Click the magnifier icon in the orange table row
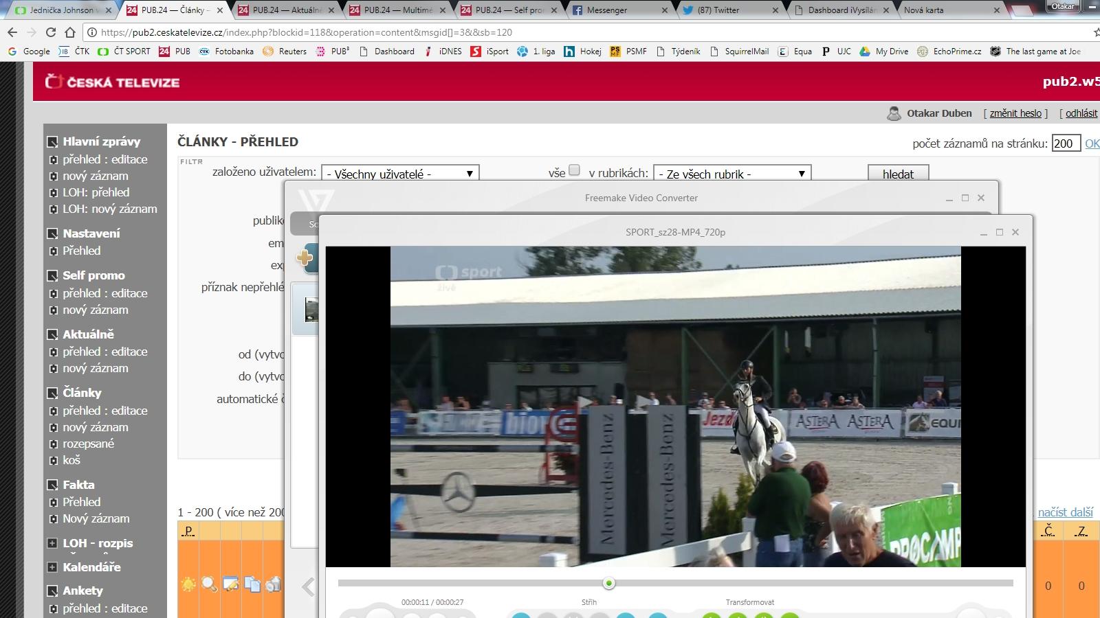1100x618 pixels. point(210,584)
